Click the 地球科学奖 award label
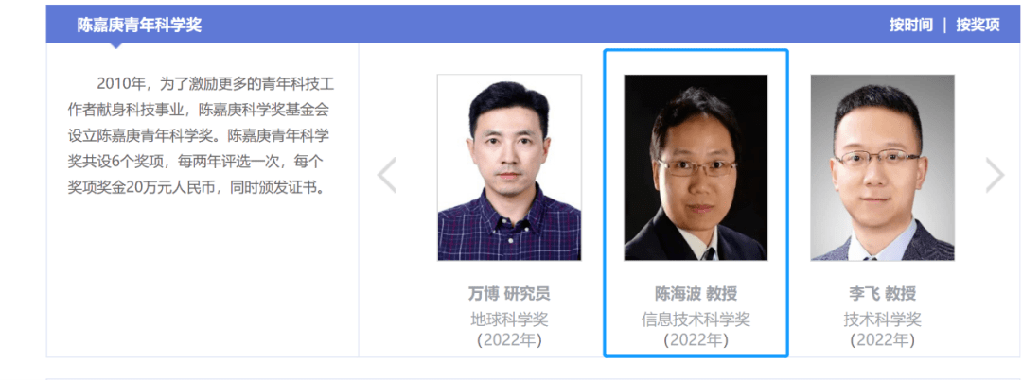This screenshot has height=380, width=1022. click(509, 320)
